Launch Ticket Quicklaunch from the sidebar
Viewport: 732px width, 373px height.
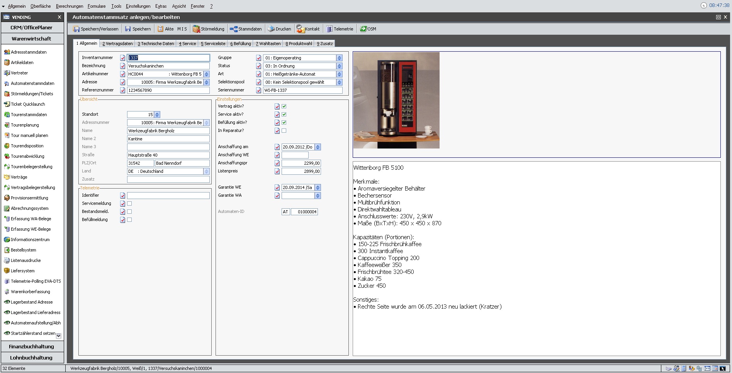(x=28, y=104)
